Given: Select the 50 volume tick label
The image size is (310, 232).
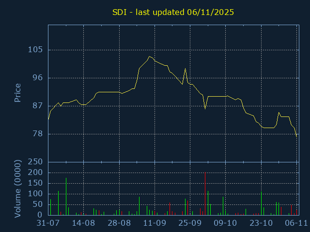Looking at the screenshot, I should (x=37, y=204).
